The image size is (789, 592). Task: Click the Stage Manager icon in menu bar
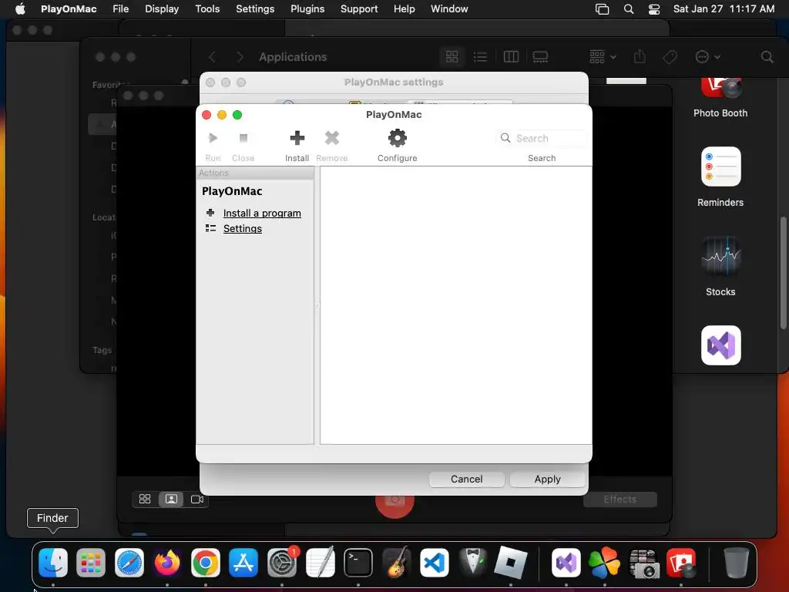tap(602, 8)
